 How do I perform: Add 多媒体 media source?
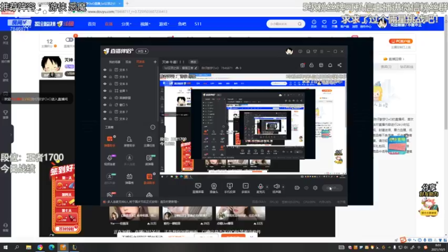pyautogui.click(x=245, y=188)
